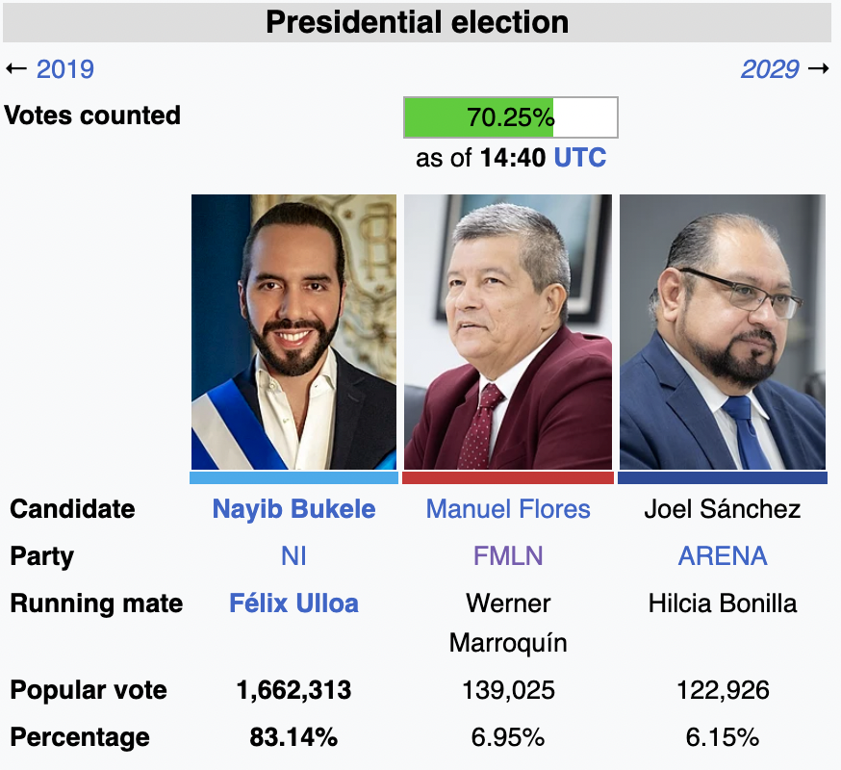The width and height of the screenshot is (841, 770).
Task: Open Nayib Bukele's portrait photo
Action: [293, 332]
